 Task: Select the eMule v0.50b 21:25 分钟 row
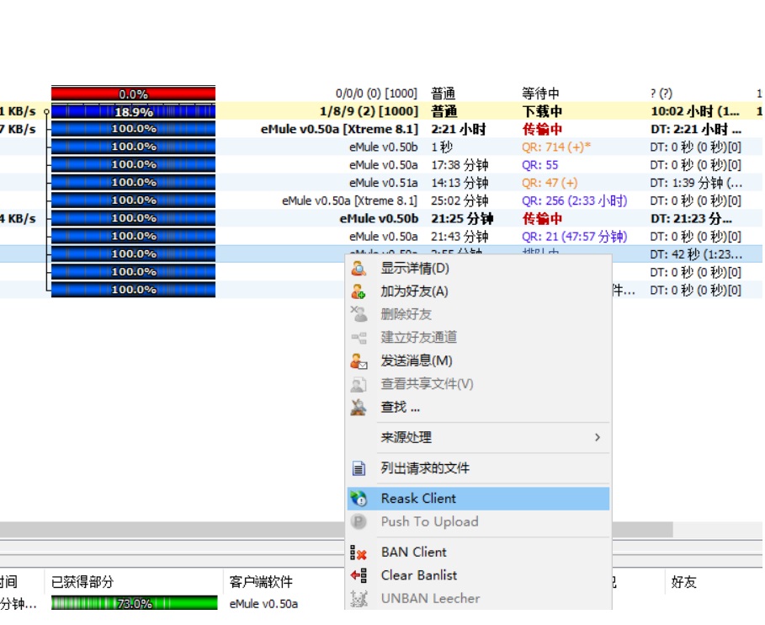coord(380,218)
